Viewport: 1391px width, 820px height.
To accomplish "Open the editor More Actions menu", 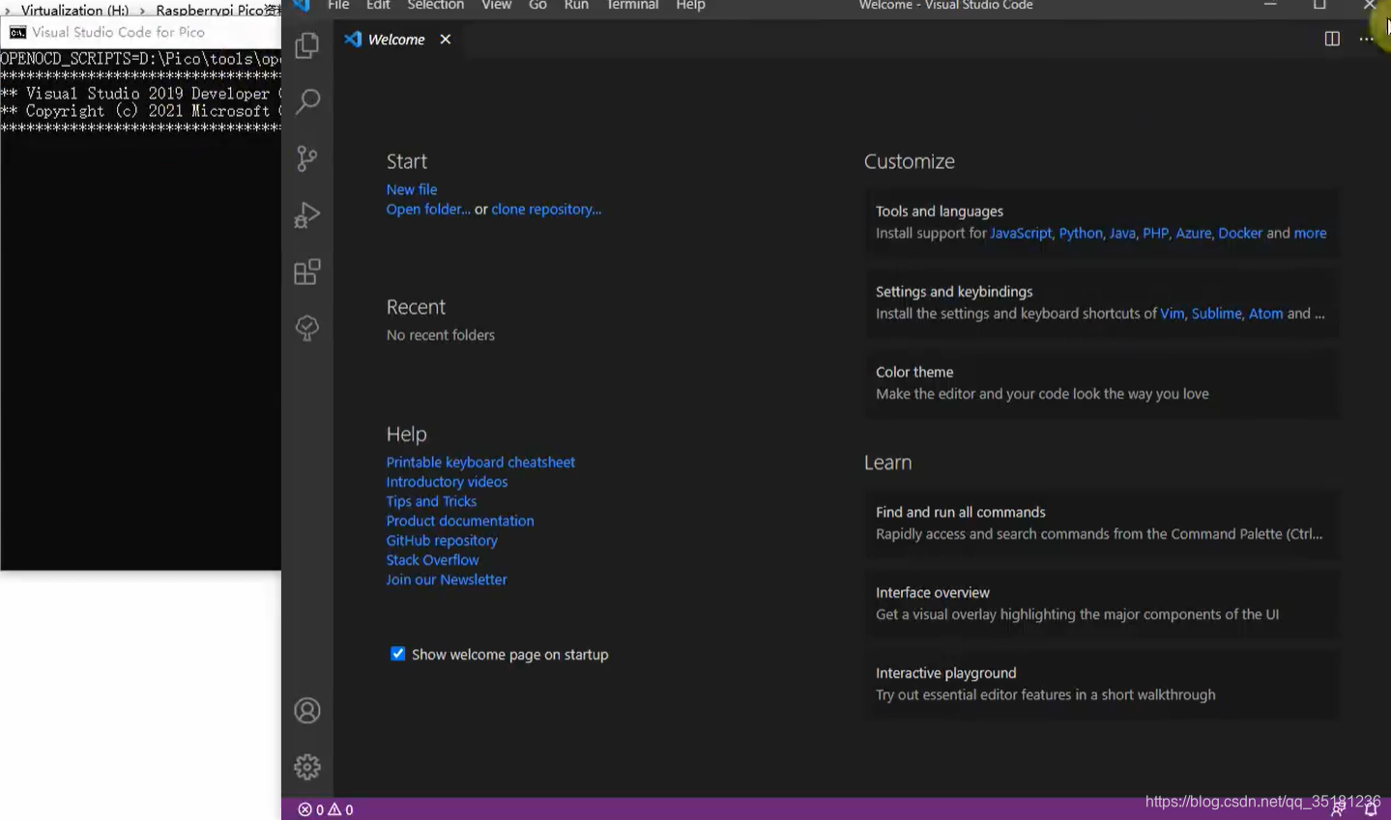I will pos(1366,39).
